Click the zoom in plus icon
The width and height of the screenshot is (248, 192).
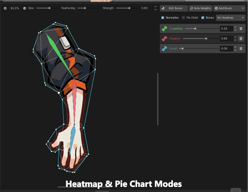coord(5,8)
